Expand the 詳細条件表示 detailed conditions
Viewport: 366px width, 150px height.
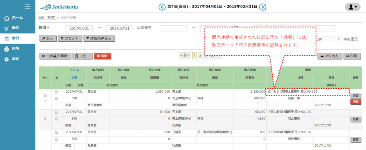coord(99,38)
